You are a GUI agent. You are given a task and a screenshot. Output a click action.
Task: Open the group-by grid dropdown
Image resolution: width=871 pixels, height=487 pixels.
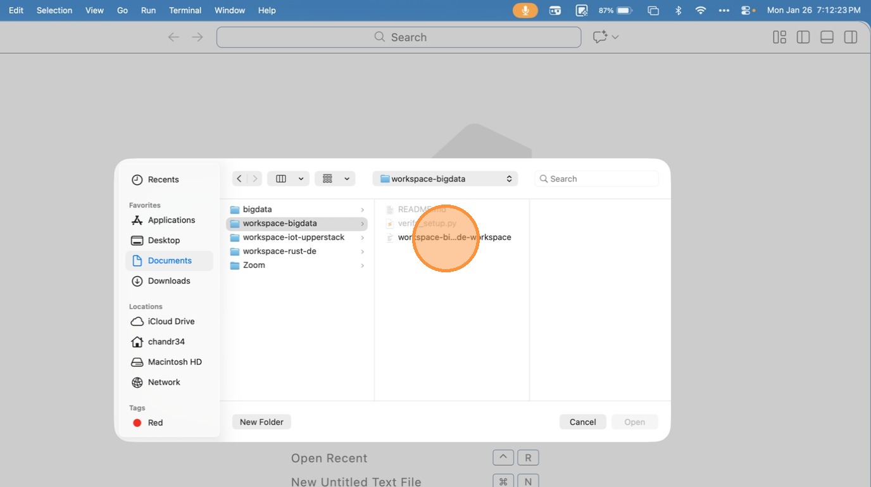point(335,179)
